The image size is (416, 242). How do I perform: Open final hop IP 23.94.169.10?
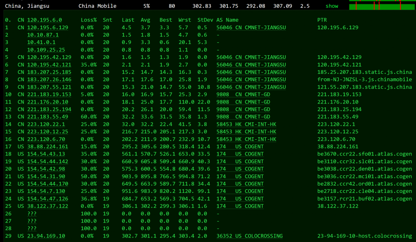(46, 236)
